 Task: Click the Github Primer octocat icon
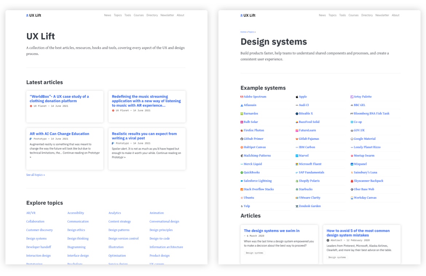[242, 139]
